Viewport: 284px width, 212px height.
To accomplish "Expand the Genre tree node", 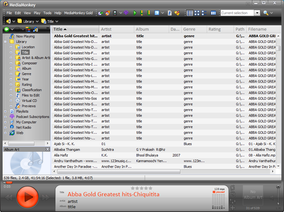I will 11,74.
